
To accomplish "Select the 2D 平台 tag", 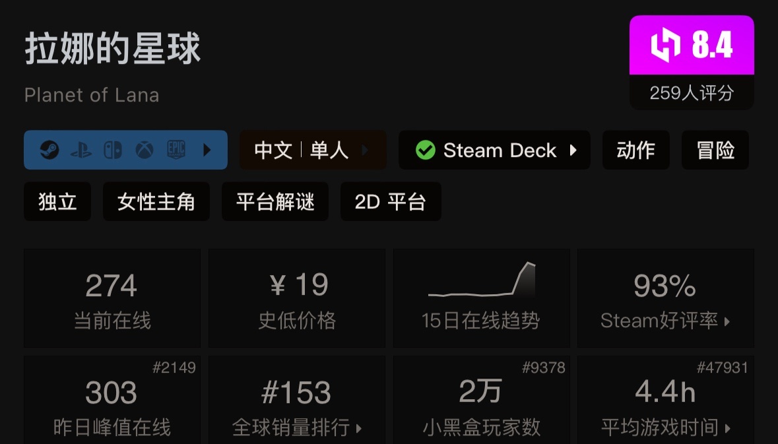I will click(391, 202).
